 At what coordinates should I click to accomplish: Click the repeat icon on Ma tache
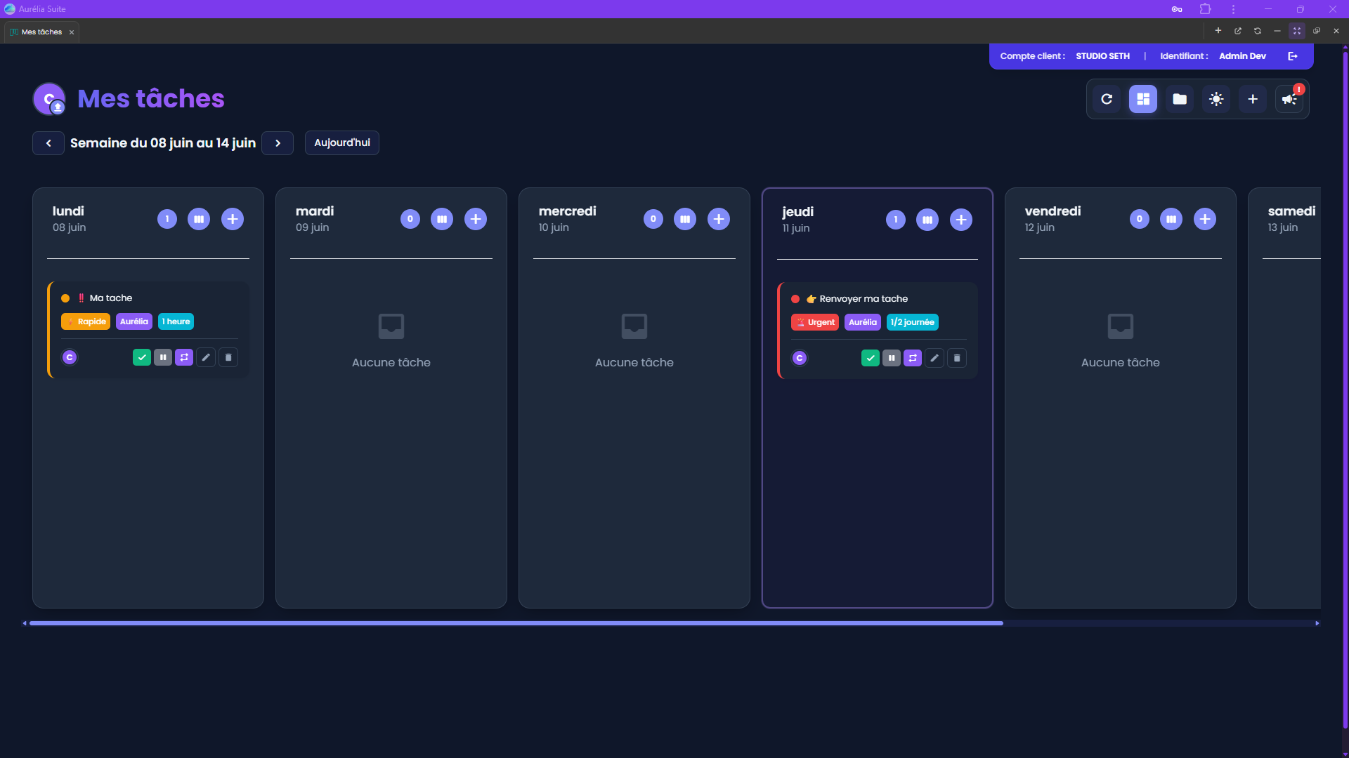(184, 357)
